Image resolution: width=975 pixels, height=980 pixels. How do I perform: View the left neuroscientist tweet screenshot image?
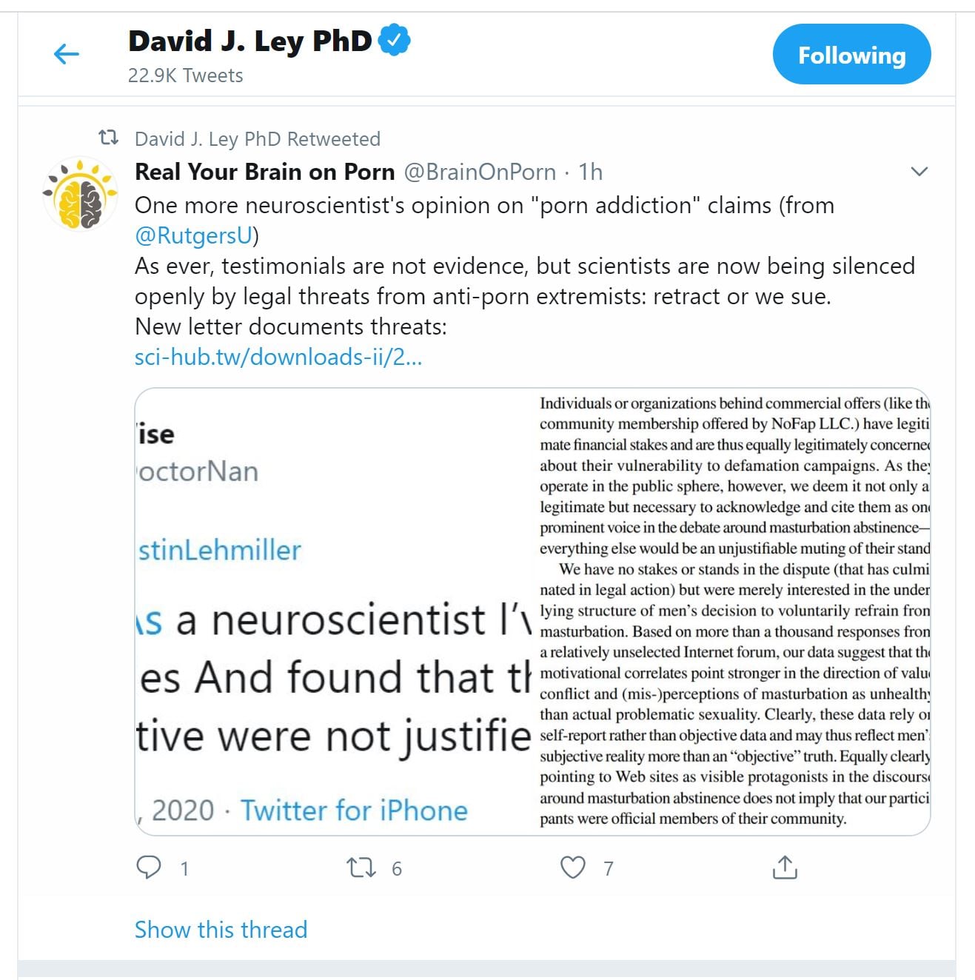pos(333,612)
